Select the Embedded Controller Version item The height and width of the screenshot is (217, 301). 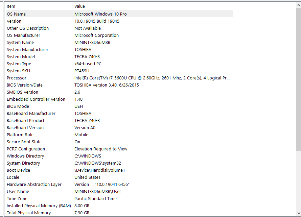pos(36,99)
